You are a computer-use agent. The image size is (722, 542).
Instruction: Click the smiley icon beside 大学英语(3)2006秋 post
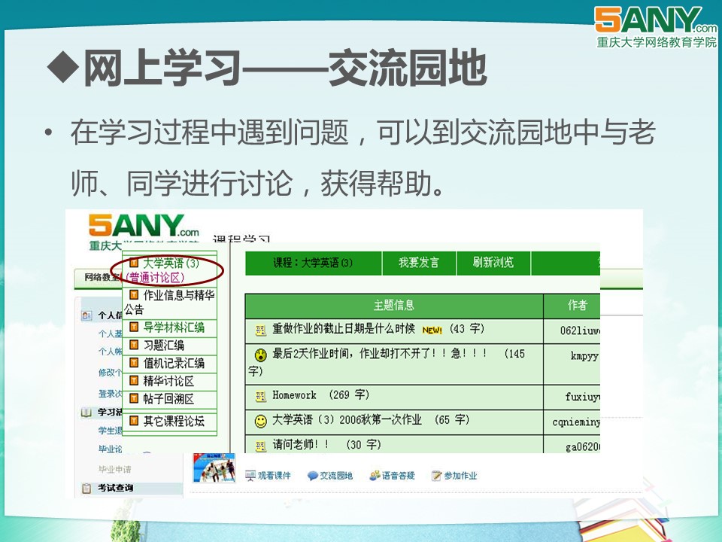(260, 421)
